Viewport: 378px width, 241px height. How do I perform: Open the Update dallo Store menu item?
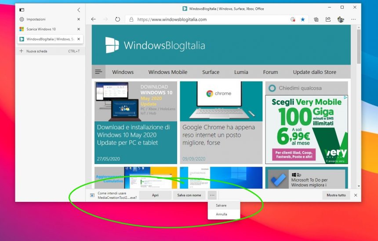pos(315,72)
